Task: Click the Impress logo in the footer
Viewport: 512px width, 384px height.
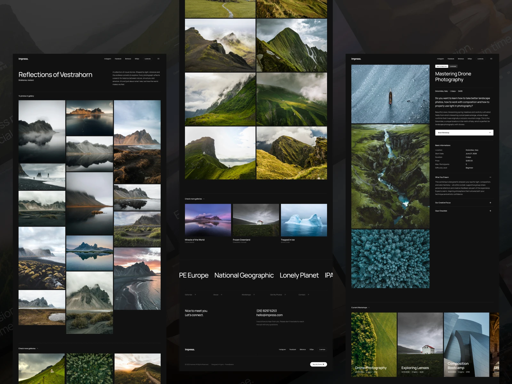Action: pyautogui.click(x=190, y=349)
